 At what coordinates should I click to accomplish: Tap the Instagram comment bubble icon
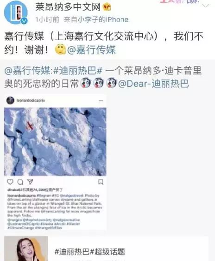[x=20, y=182]
